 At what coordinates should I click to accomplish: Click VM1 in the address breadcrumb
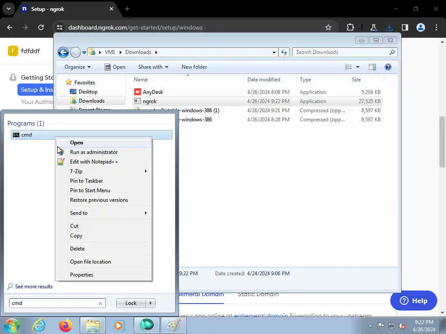(110, 52)
